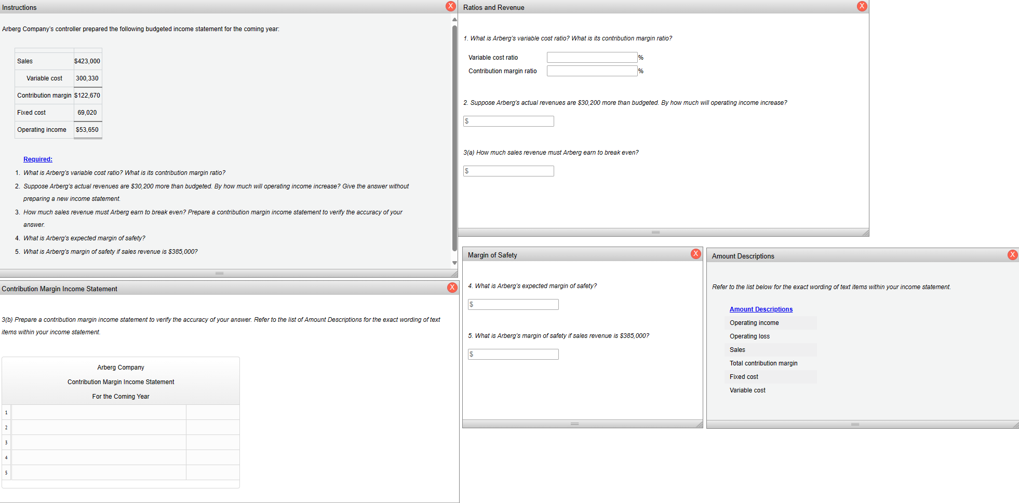Select row 3 amount cell in income statement
The width and height of the screenshot is (1019, 503).
click(x=213, y=443)
